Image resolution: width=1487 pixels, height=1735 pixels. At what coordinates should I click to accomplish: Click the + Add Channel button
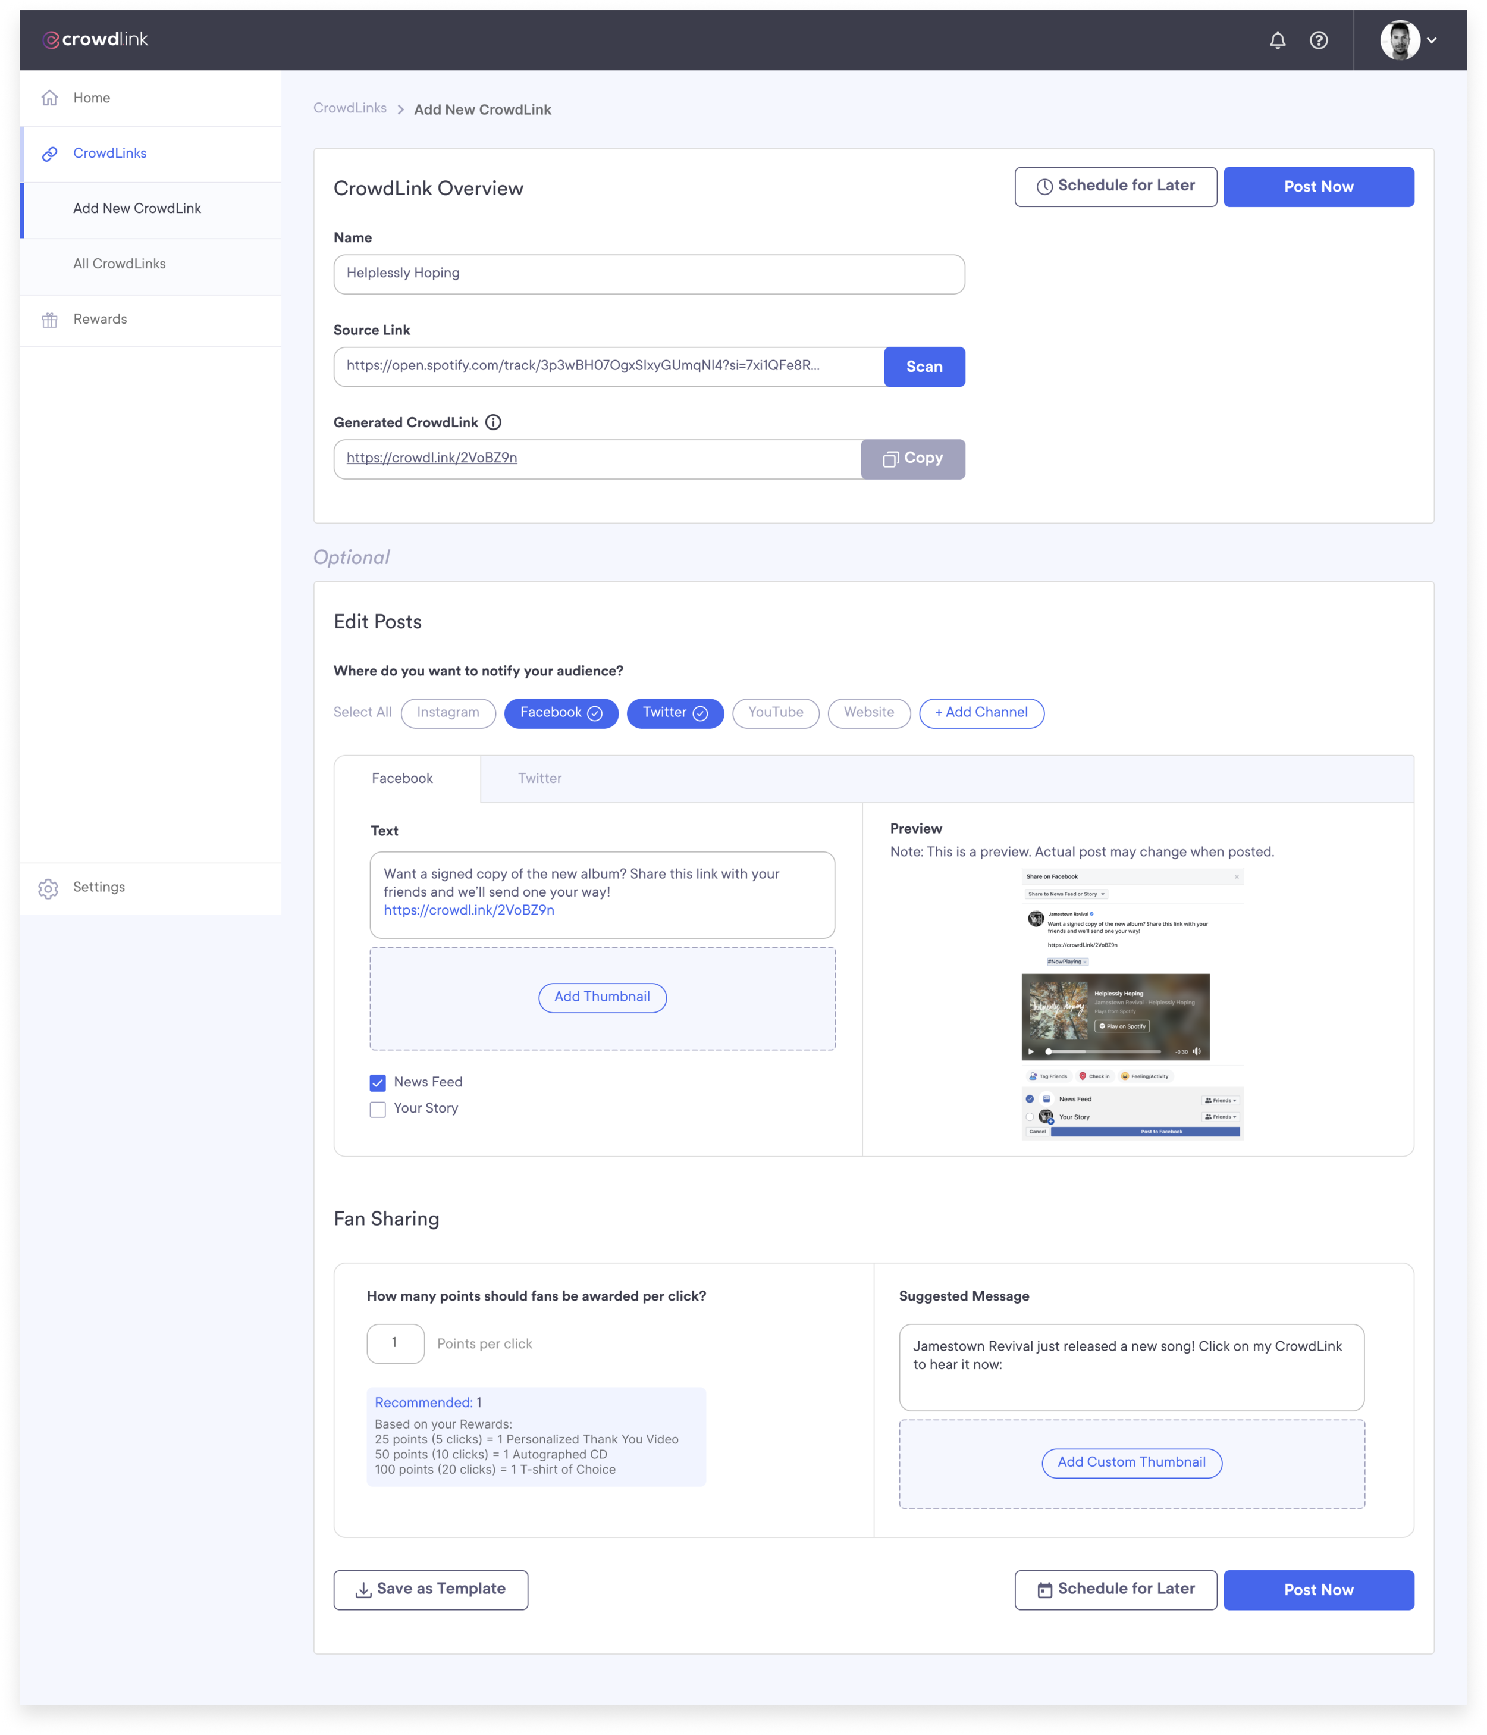pyautogui.click(x=981, y=713)
